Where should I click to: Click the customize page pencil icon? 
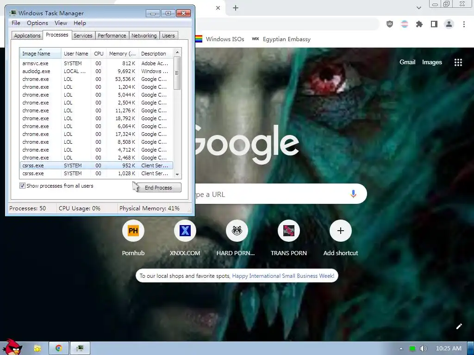pyautogui.click(x=459, y=326)
